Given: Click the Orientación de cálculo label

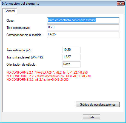Looking at the screenshot, I should click(22, 65).
